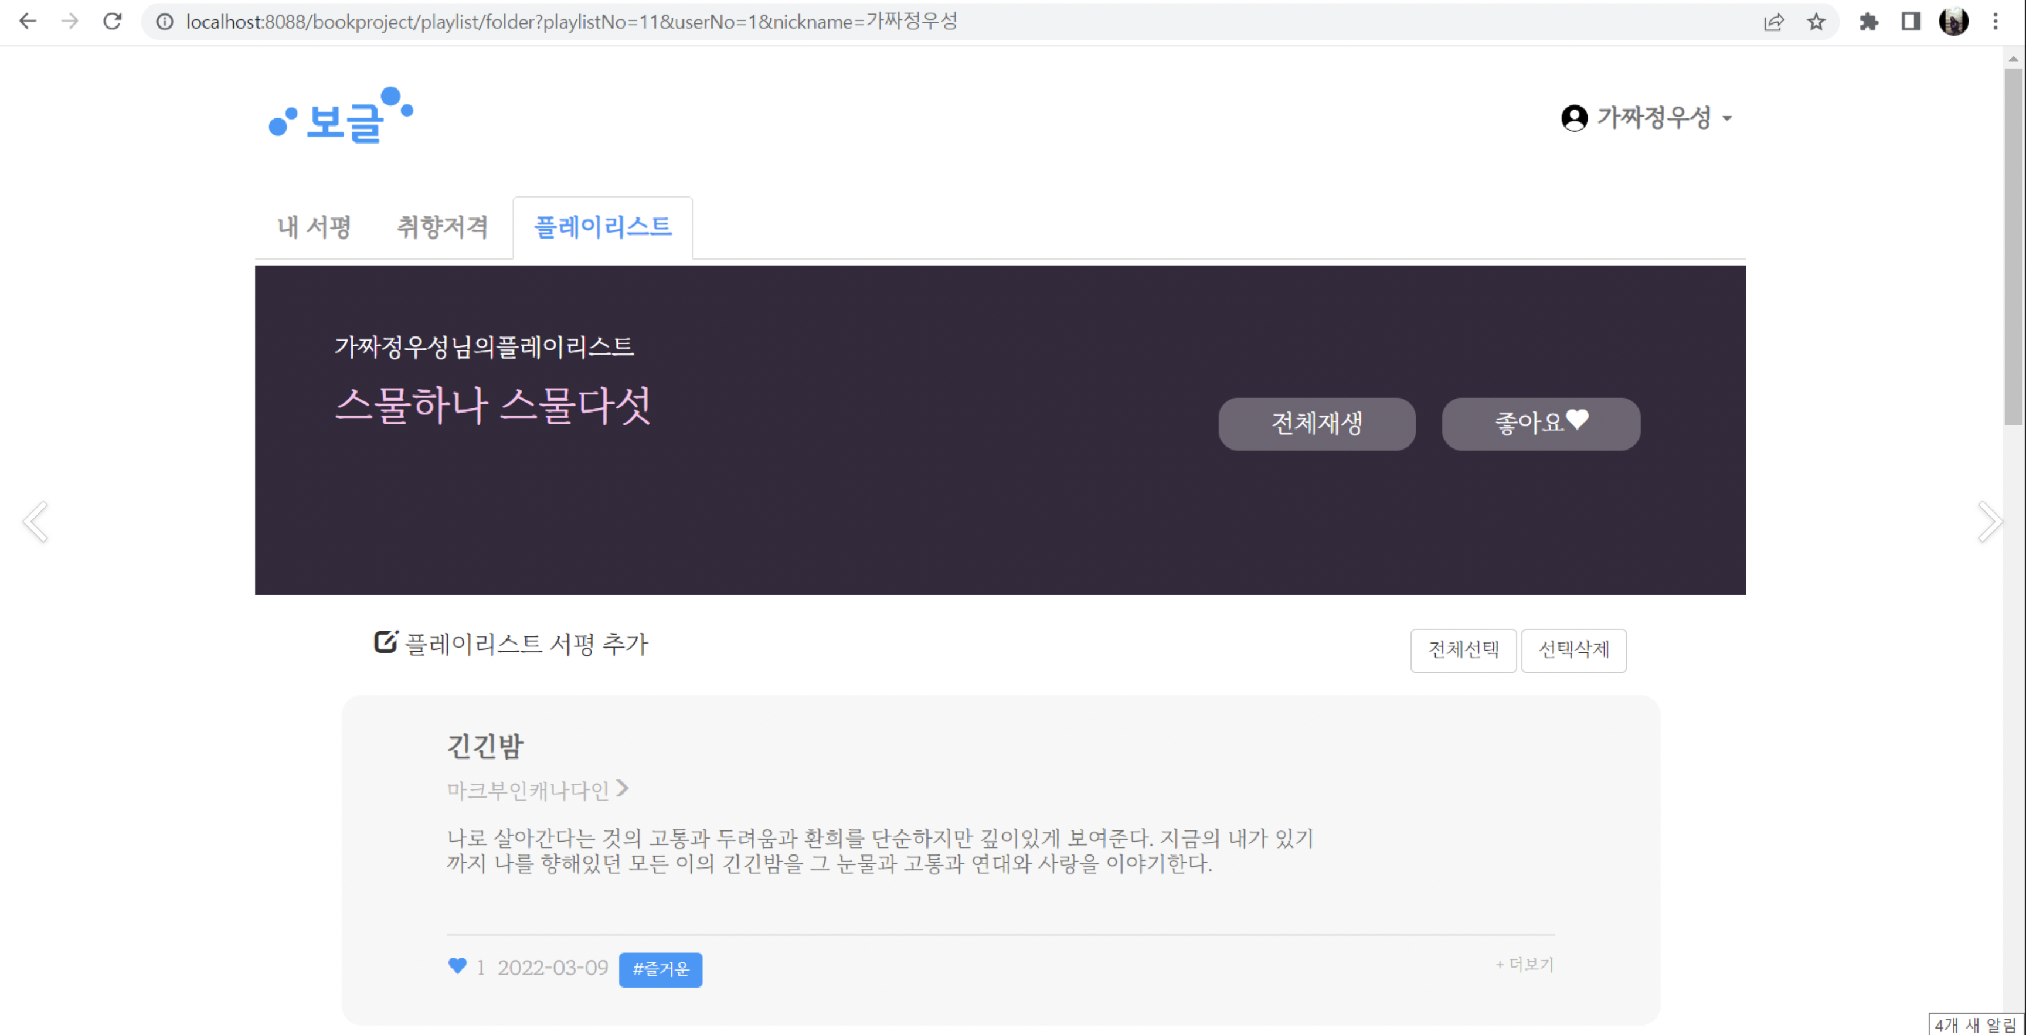
Task: Toggle the browser side panel icon
Action: pos(1911,22)
